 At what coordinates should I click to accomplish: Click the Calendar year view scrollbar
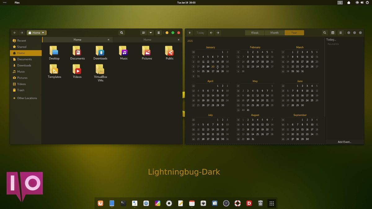[x=324, y=77]
